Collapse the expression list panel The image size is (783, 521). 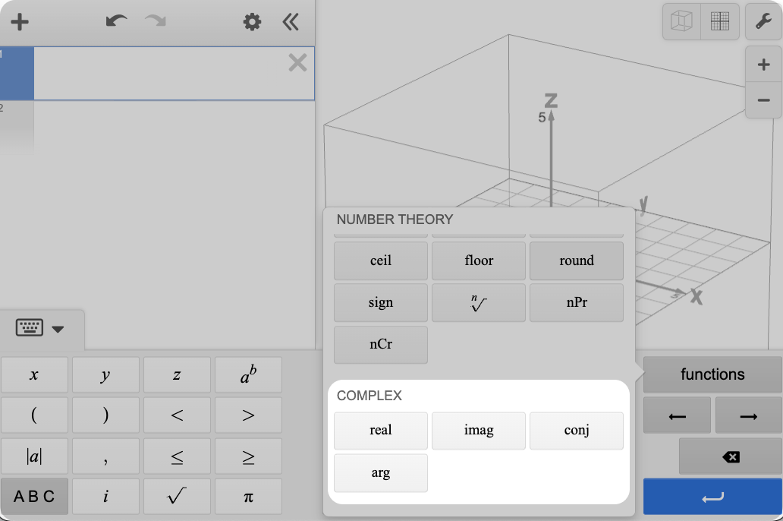tap(291, 22)
